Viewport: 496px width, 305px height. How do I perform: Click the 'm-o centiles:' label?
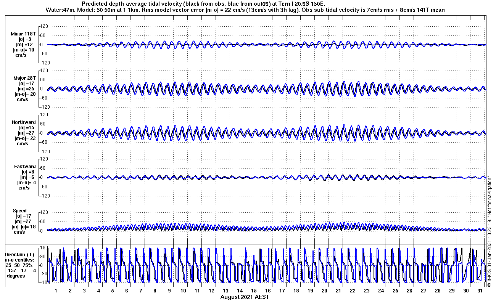(x=19, y=260)
